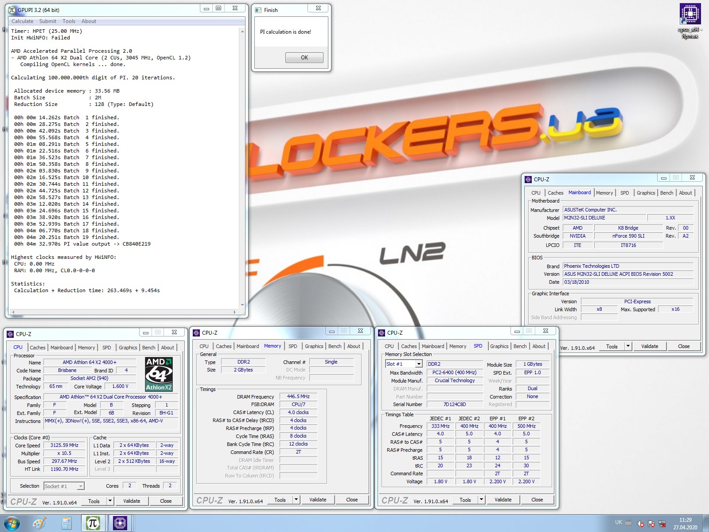This screenshot has width=709, height=532.
Task: Click the Brisbane code name field
Action: point(67,370)
